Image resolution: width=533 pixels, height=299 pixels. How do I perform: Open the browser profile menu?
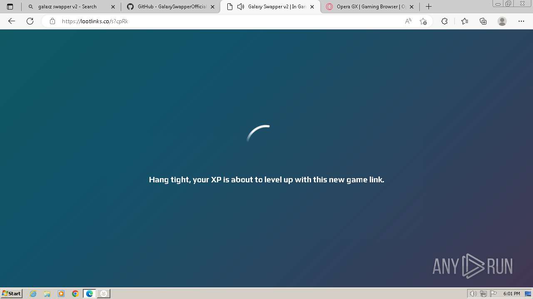(x=502, y=21)
